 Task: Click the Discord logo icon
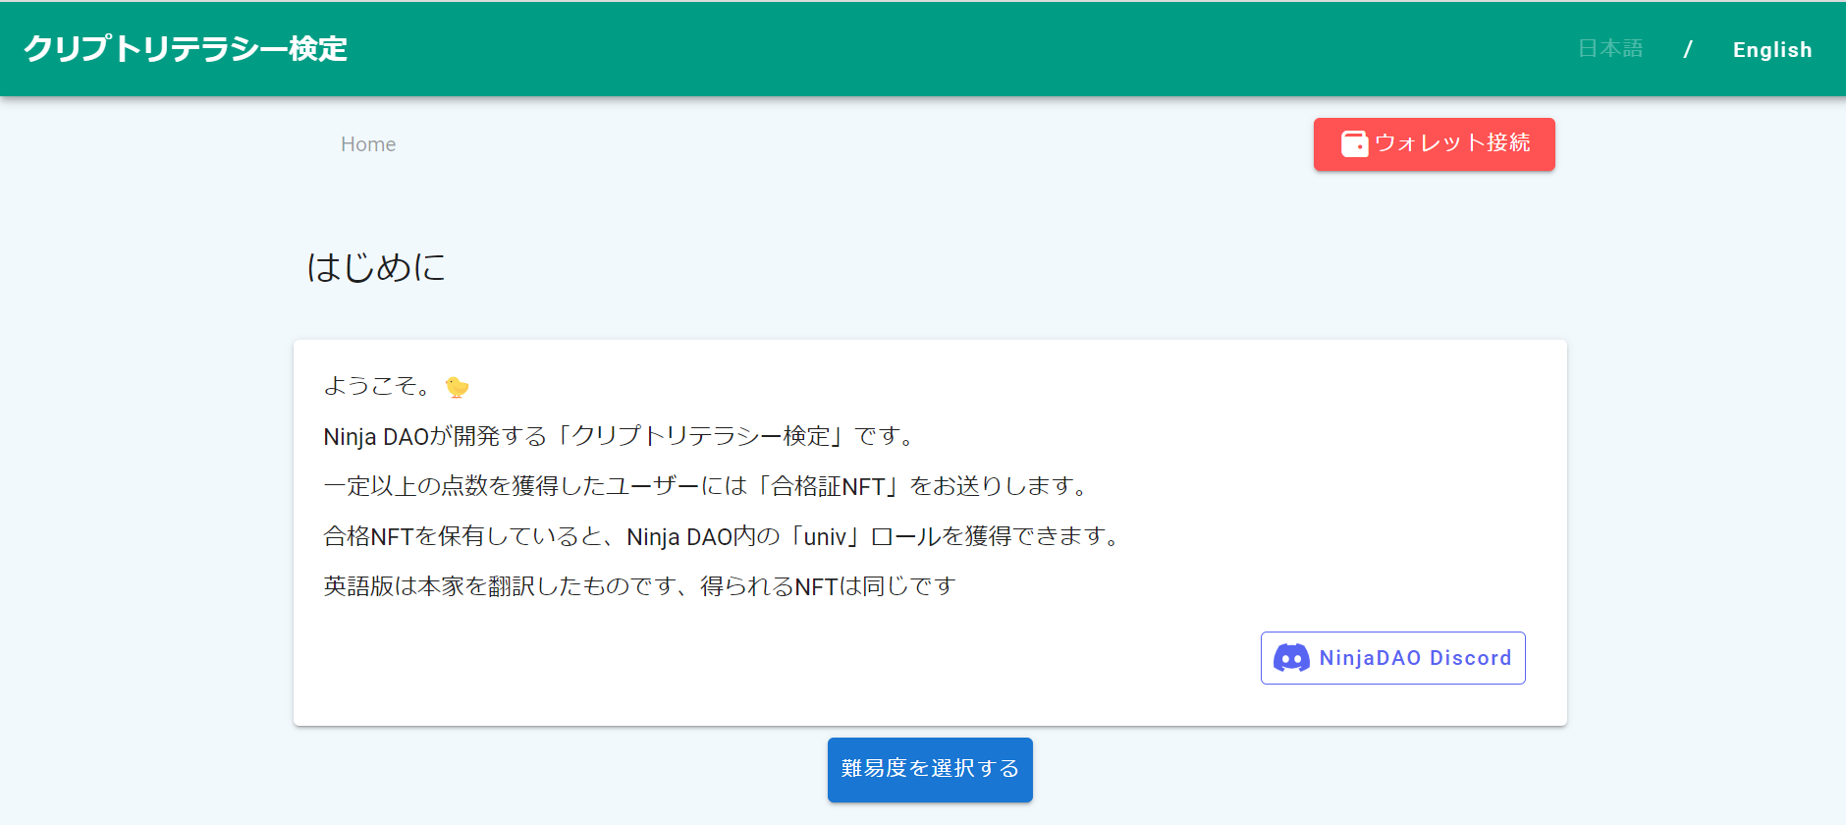1291,658
